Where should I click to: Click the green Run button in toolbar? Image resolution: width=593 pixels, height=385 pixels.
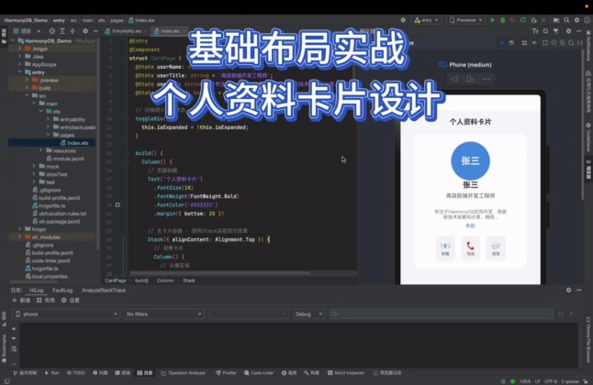click(493, 19)
